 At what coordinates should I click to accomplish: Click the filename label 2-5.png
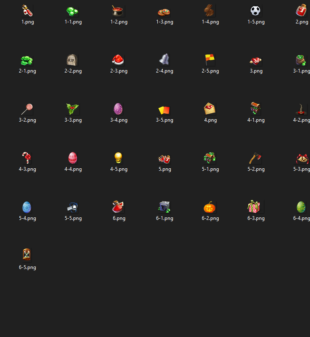pyautogui.click(x=210, y=71)
